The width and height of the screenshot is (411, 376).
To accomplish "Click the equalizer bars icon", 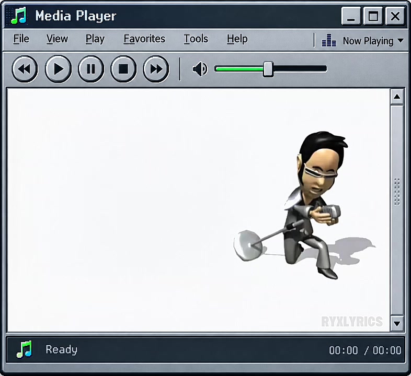I will pyautogui.click(x=329, y=40).
